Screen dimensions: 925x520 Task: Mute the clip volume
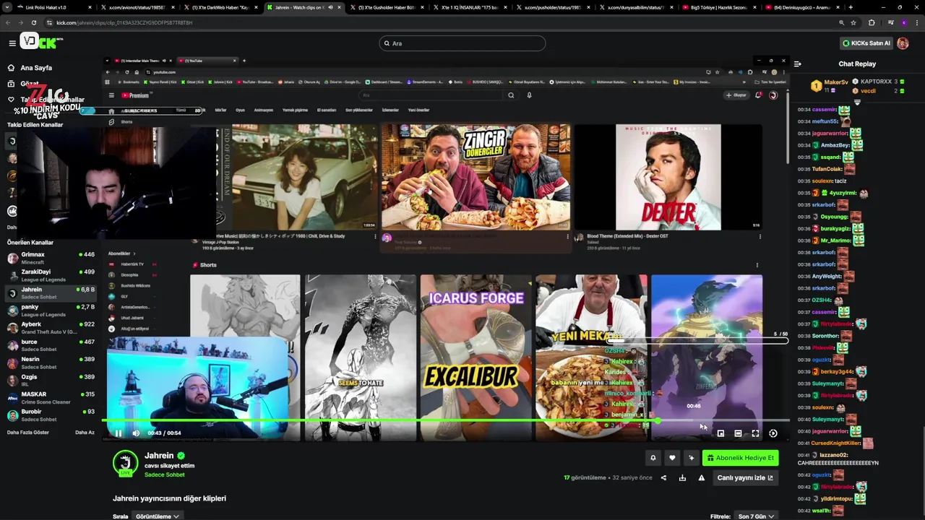click(136, 433)
